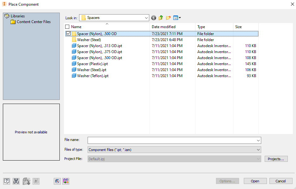Viewport: 296px width, 189px height.
Task: Click the Spacer (Plastic).ipt part icon
Action: pyautogui.click(x=74, y=64)
